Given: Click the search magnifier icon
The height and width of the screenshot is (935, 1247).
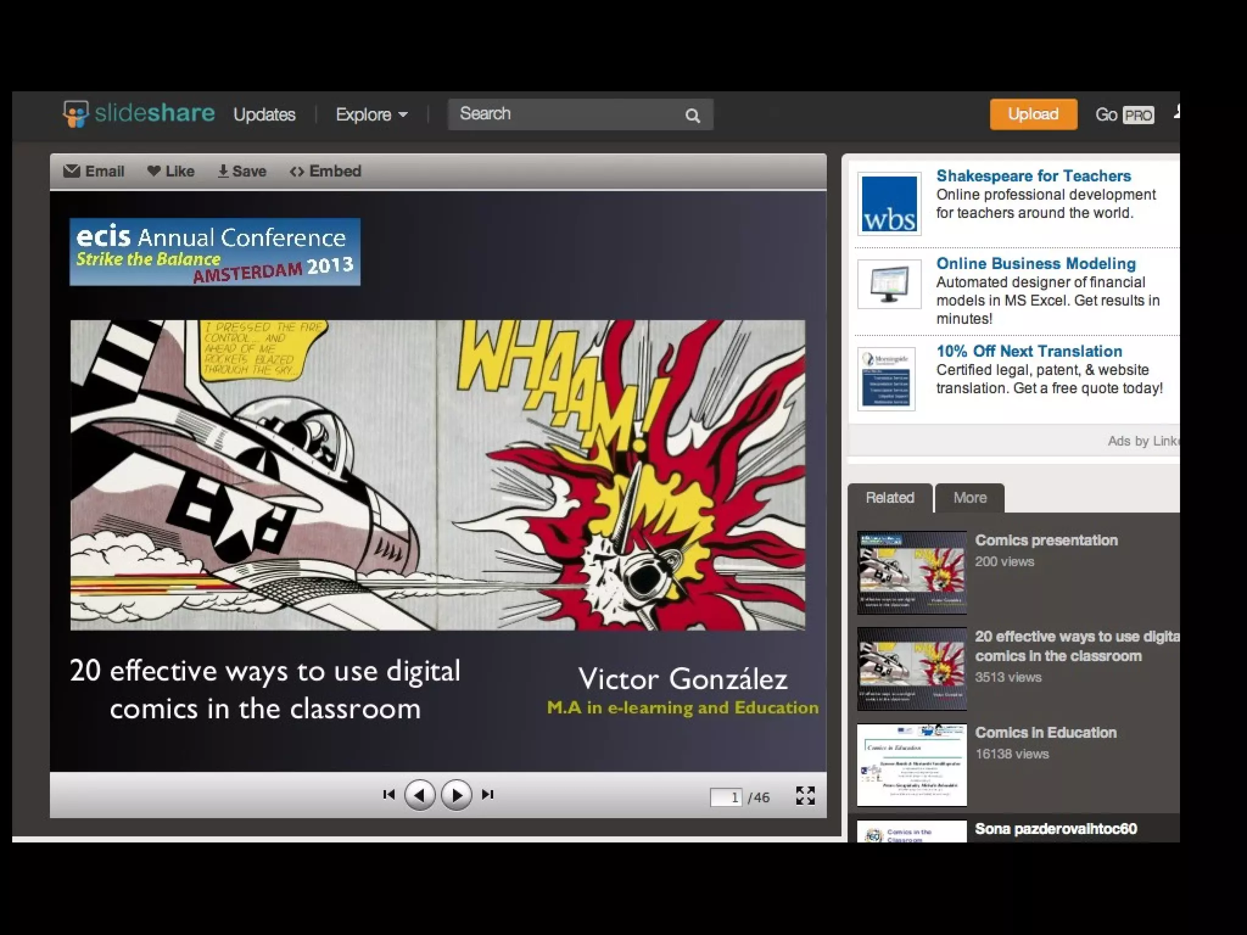Looking at the screenshot, I should 692,115.
